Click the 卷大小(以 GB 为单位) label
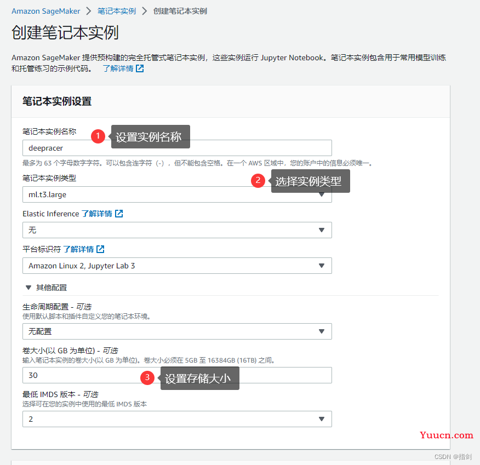 (70, 351)
